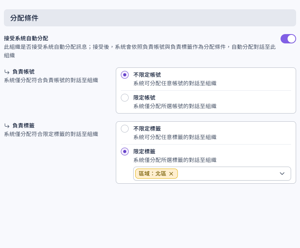Viewport: 300px width, 248px height.
Task: Click the arrow icon beside 負責帳號
Action: point(7,72)
